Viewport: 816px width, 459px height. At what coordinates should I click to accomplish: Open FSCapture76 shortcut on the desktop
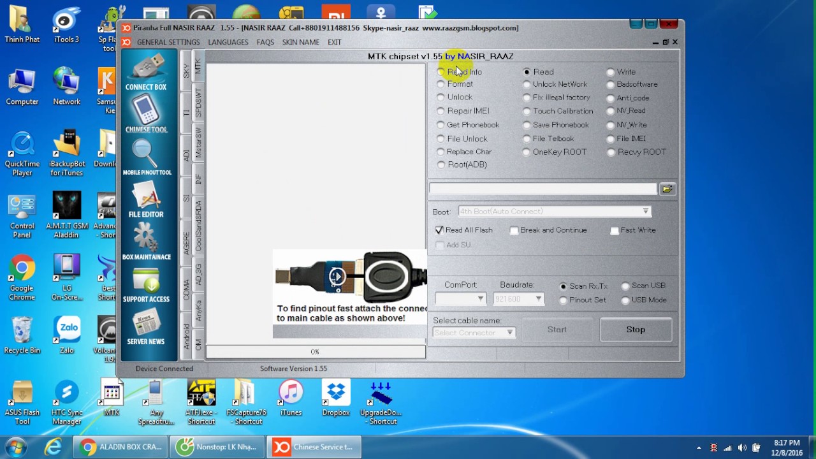pyautogui.click(x=246, y=403)
